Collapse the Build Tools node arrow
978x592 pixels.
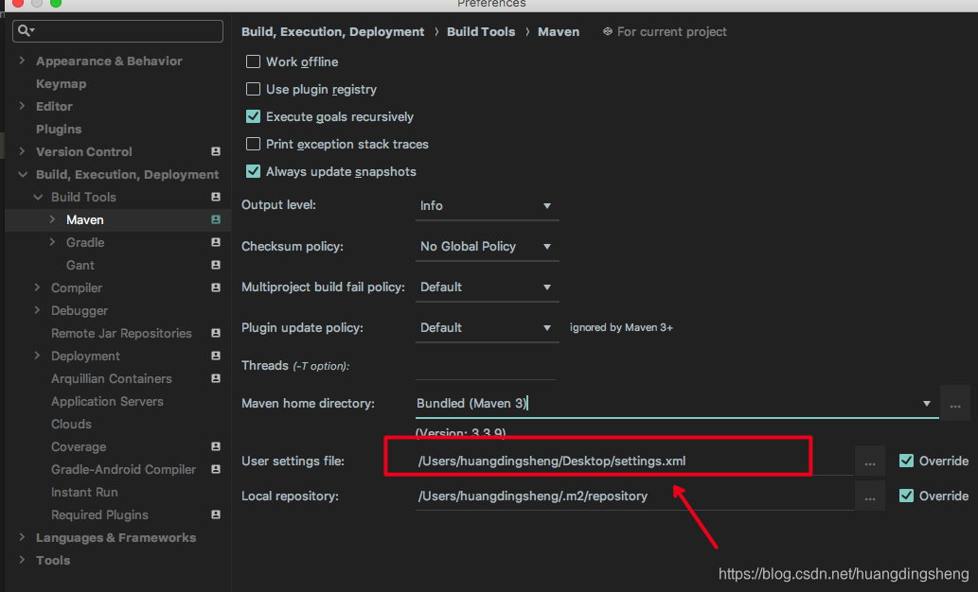38,197
